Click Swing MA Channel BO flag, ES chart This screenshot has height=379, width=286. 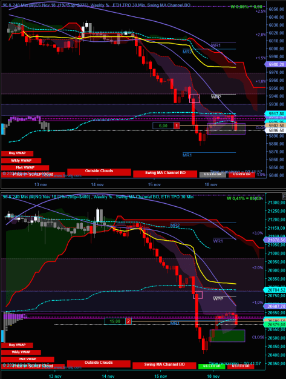coord(165,173)
